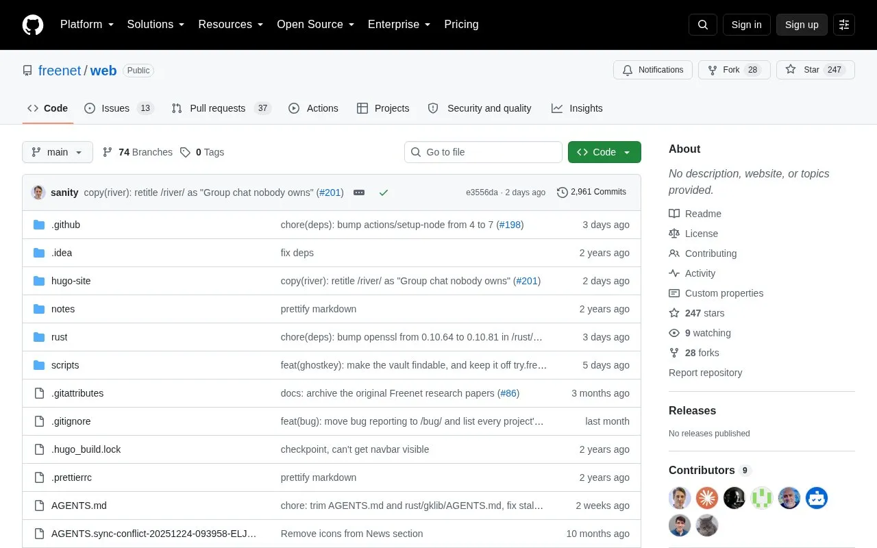Open the rust folder
Image resolution: width=877 pixels, height=548 pixels.
[59, 337]
